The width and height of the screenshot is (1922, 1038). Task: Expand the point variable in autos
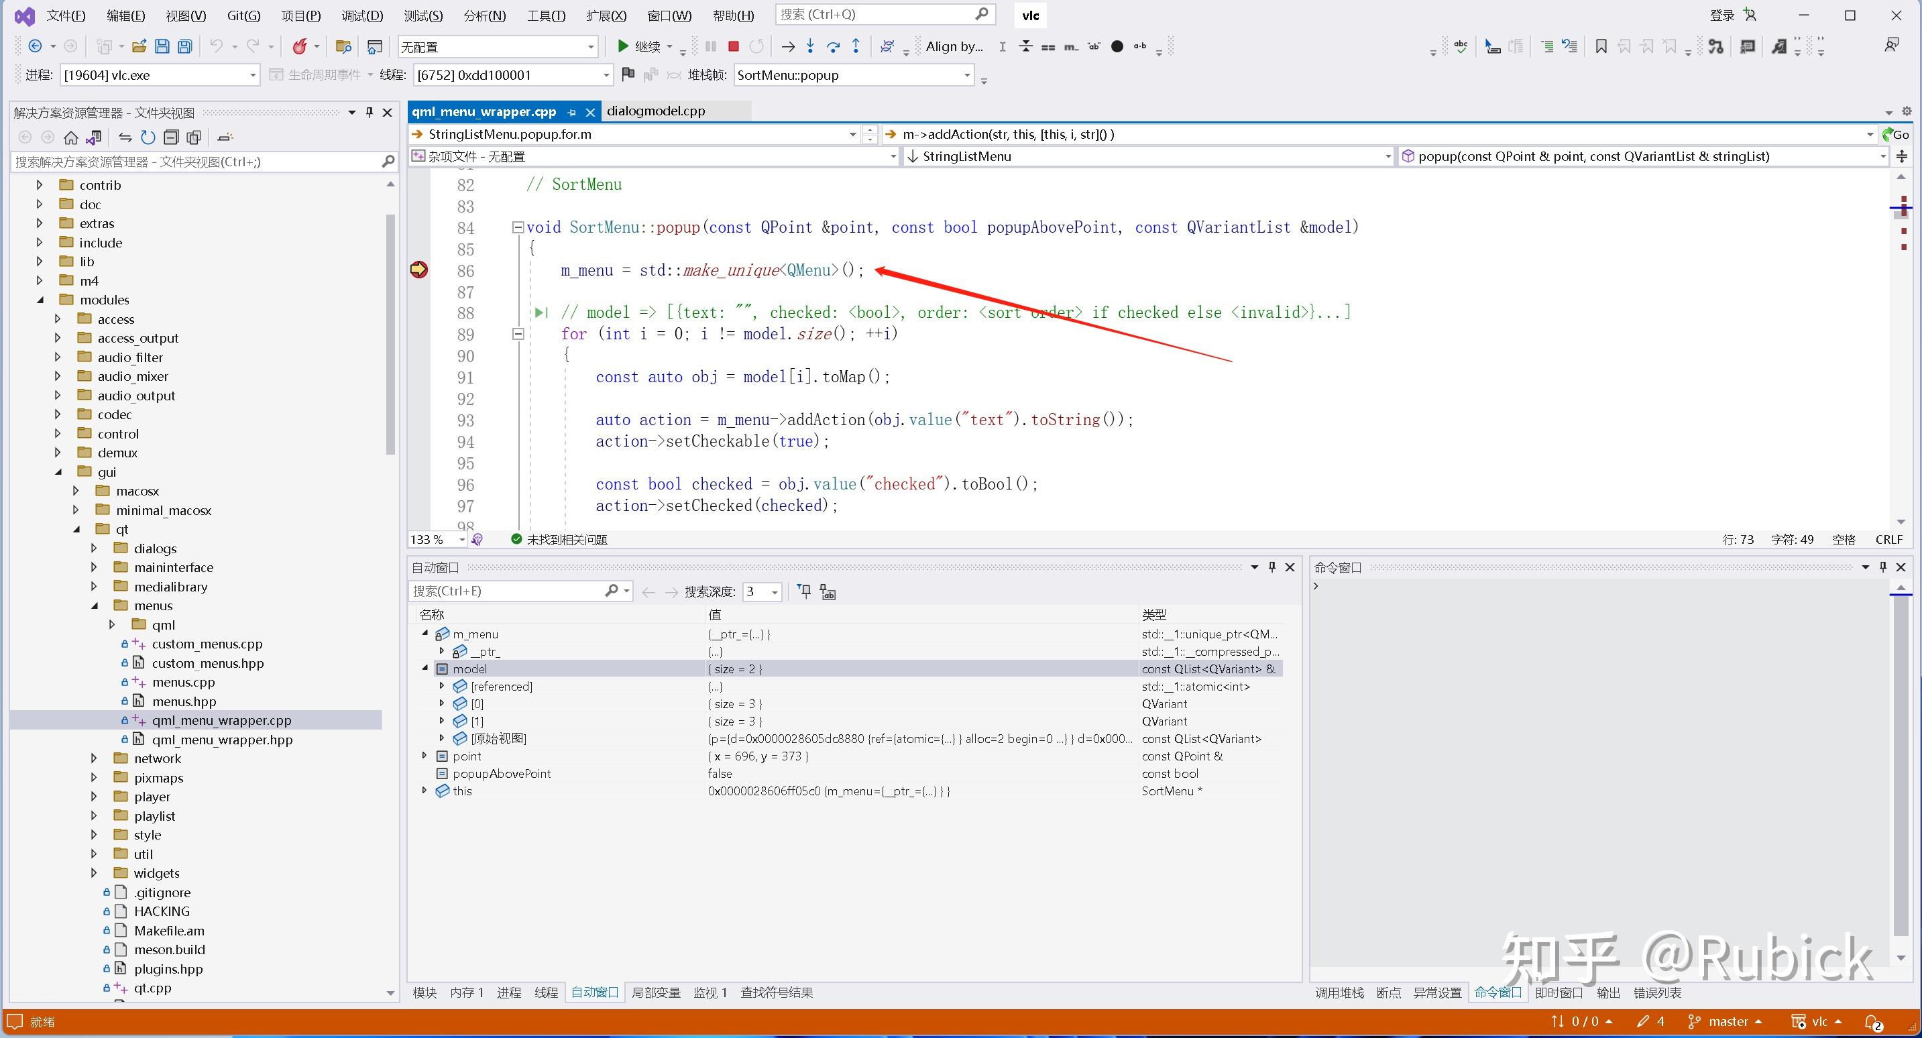click(x=425, y=756)
